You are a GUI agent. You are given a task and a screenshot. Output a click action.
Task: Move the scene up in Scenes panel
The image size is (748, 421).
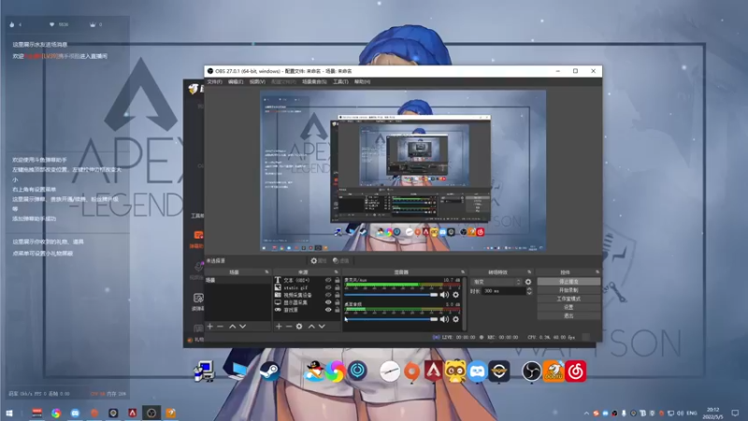coord(232,327)
